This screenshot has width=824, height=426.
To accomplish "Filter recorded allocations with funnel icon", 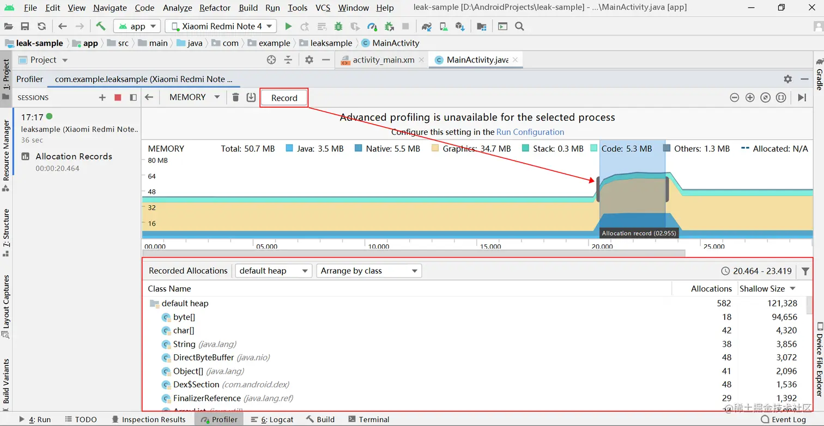I will 805,271.
